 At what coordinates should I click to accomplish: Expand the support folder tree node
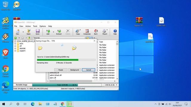pos(15,51)
